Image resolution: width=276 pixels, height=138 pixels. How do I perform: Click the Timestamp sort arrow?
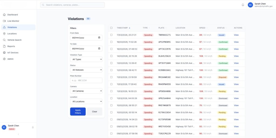(x=130, y=28)
